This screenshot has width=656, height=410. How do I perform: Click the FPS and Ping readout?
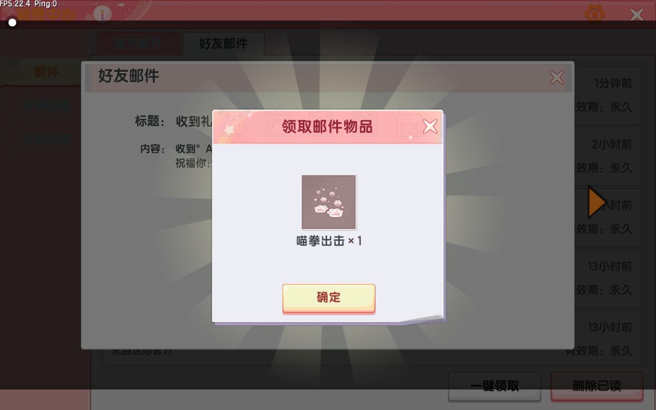[x=29, y=4]
